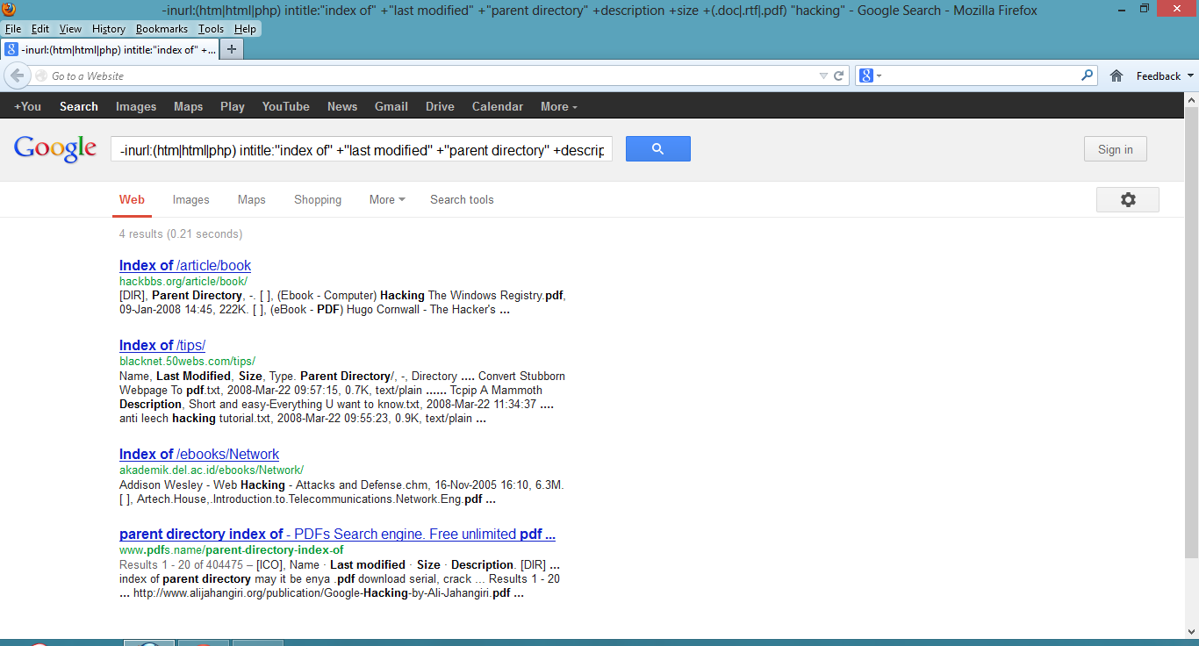Open the Search tools options
The image size is (1199, 646).
pyautogui.click(x=462, y=199)
